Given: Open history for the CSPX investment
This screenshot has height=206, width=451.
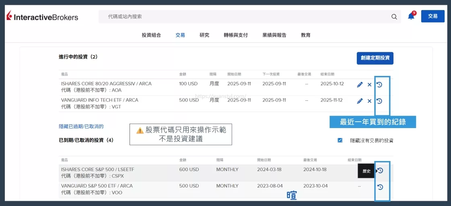Looking at the screenshot, I should (x=380, y=171).
